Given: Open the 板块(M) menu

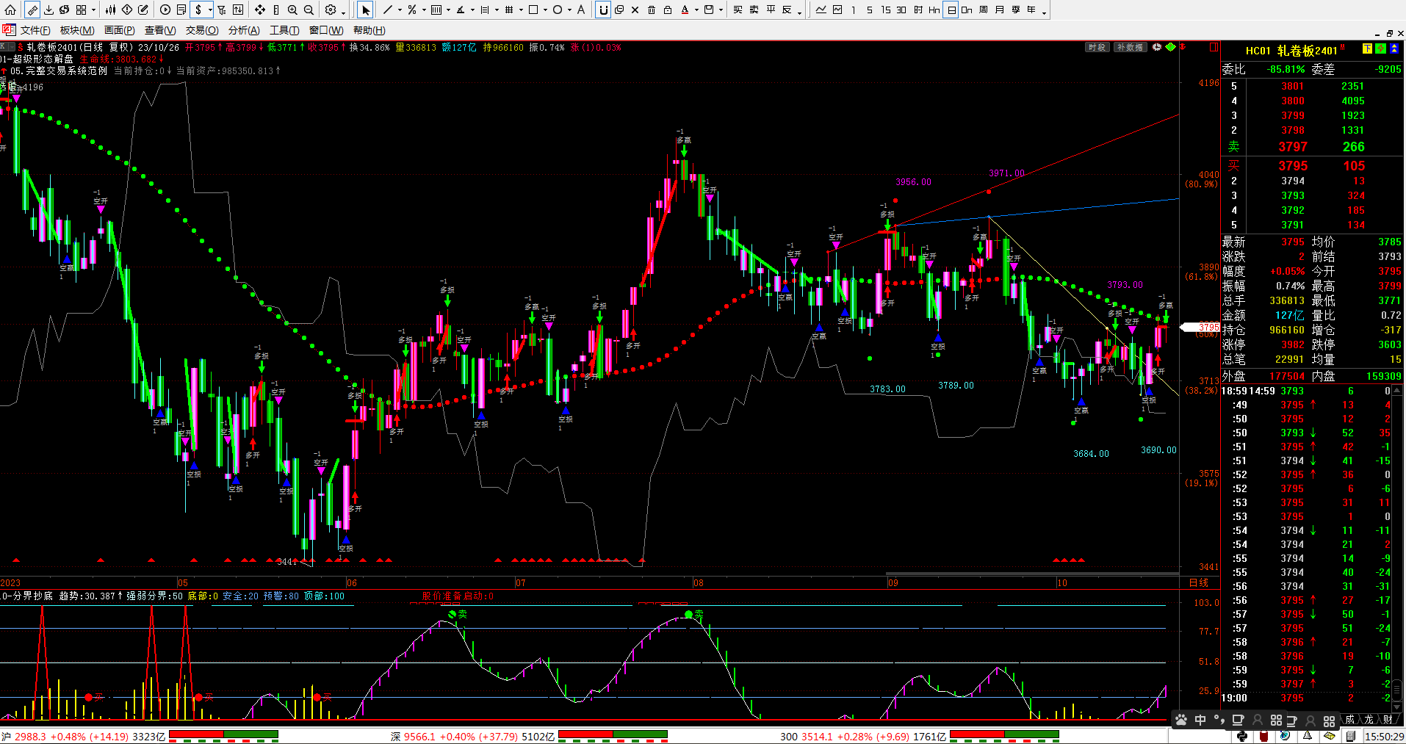Looking at the screenshot, I should 77,30.
